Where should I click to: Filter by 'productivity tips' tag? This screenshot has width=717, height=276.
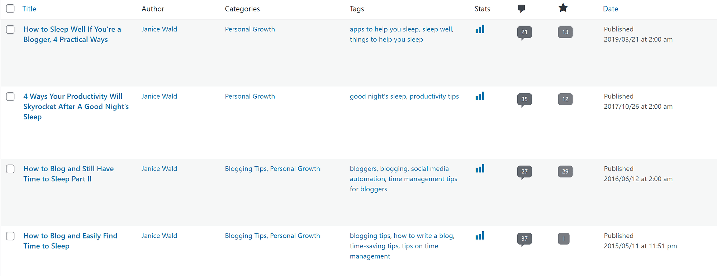(434, 97)
